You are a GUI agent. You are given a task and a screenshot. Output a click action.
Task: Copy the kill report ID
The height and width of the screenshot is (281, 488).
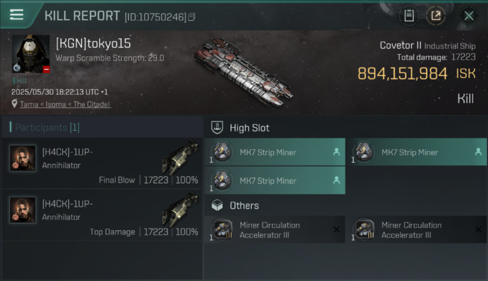pyautogui.click(x=192, y=17)
